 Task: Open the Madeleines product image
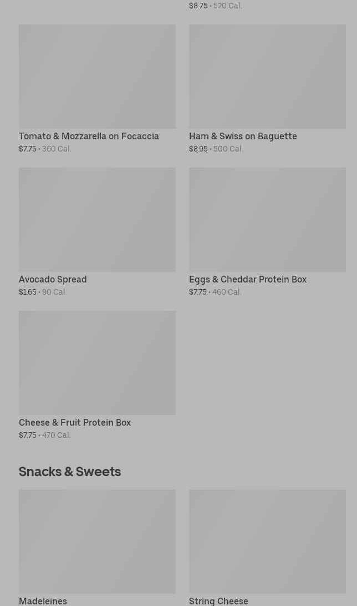[97, 542]
